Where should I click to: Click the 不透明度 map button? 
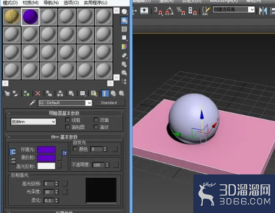(116, 165)
